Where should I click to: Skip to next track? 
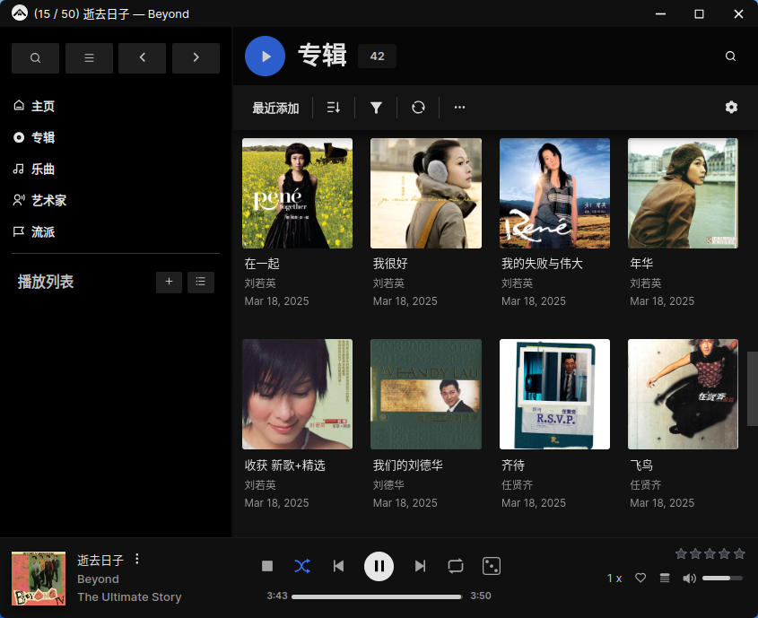(420, 566)
